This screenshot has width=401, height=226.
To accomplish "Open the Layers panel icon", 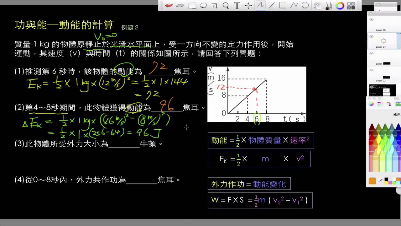I will tap(318, 6).
